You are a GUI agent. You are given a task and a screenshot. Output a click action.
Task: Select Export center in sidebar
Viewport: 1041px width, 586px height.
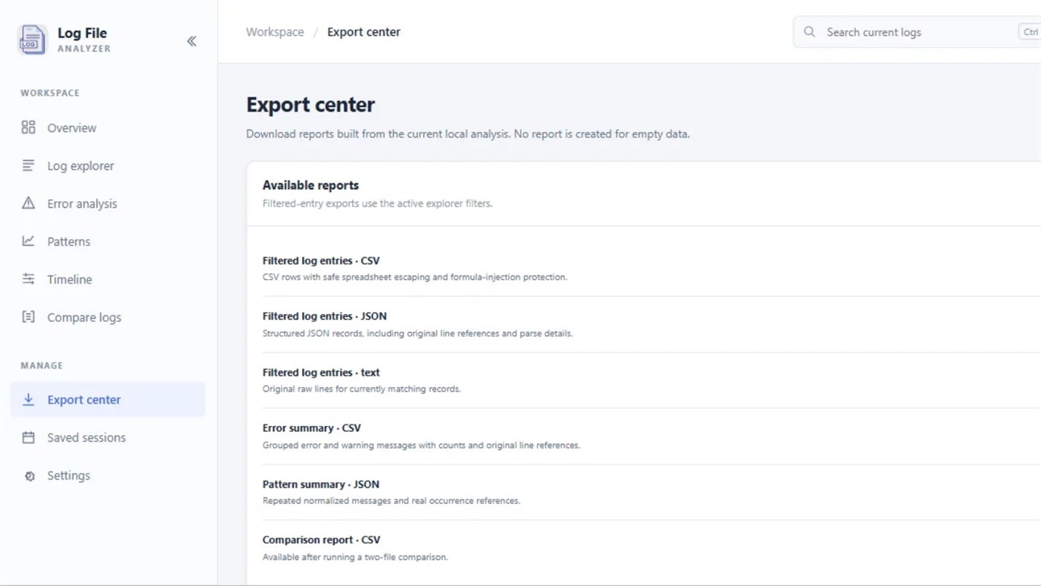click(108, 400)
